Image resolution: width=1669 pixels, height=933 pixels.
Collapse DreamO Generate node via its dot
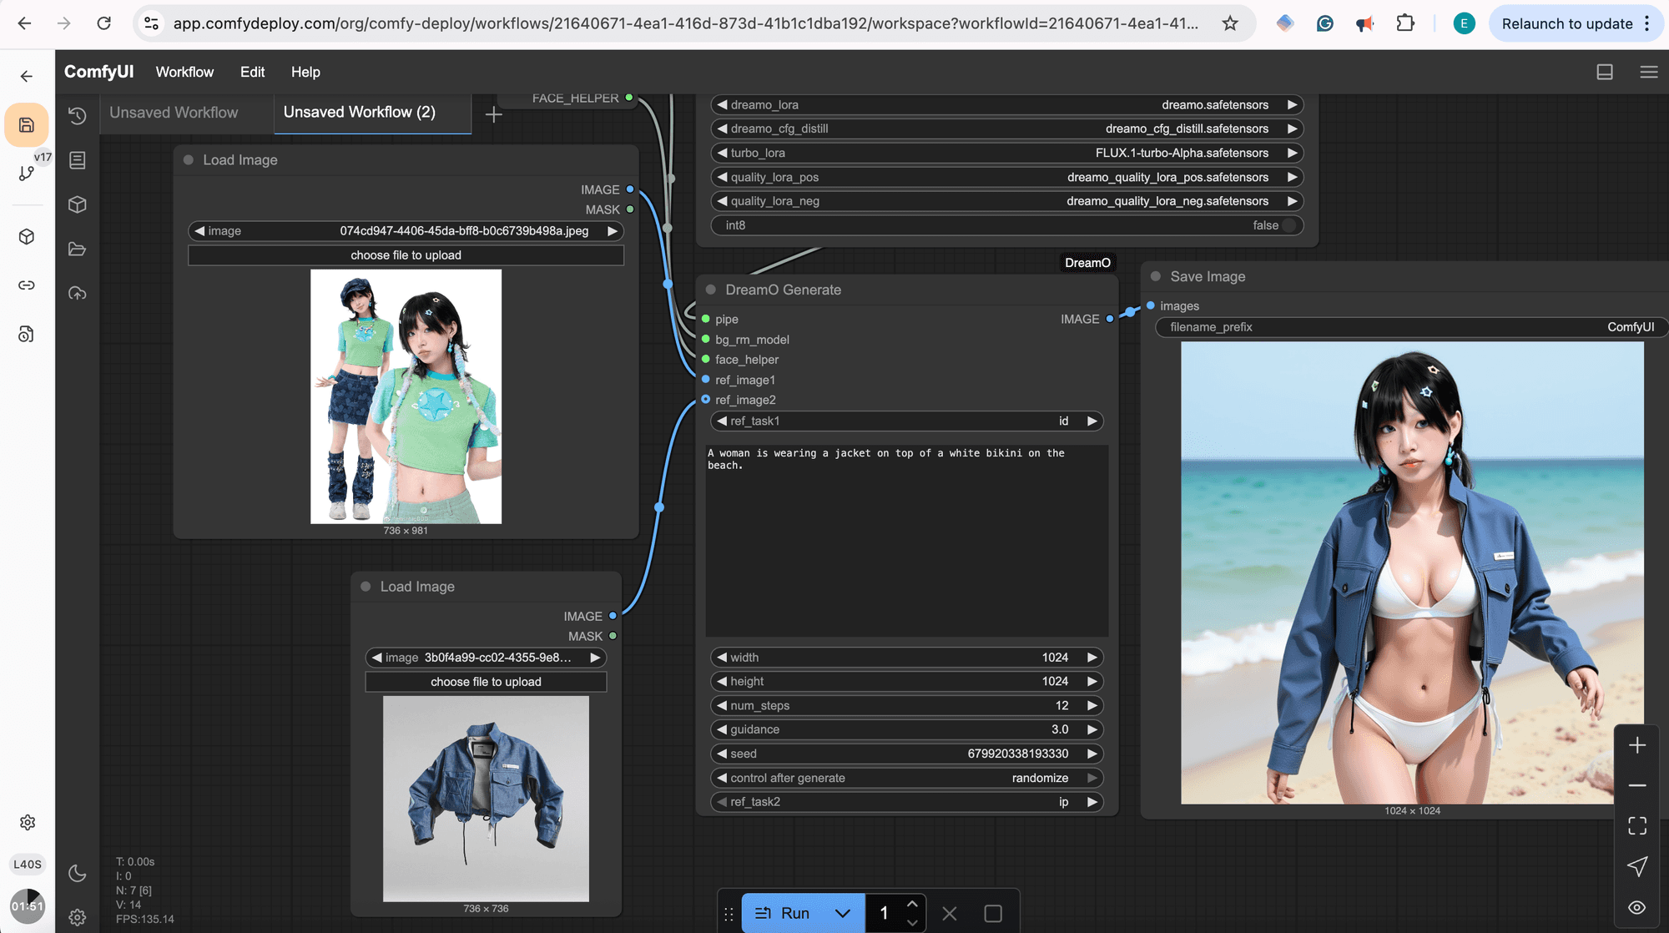coord(711,290)
